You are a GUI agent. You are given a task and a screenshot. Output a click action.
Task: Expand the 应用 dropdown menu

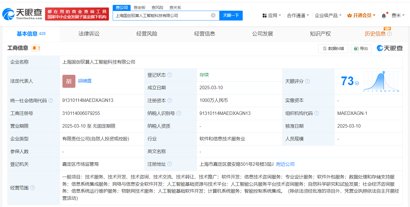click(272, 16)
